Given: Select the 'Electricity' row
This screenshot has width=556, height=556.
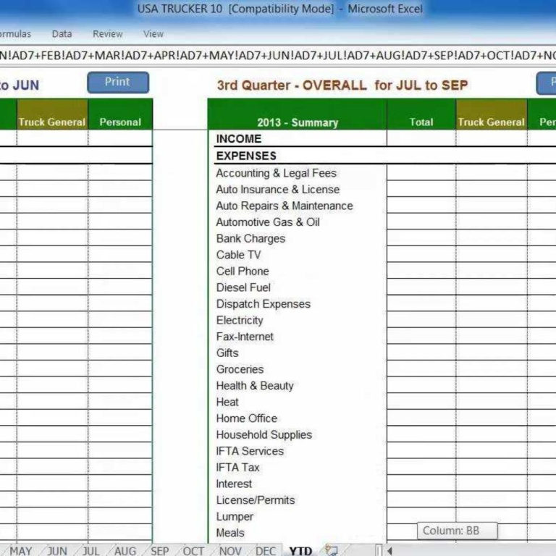Looking at the screenshot, I should point(240,320).
